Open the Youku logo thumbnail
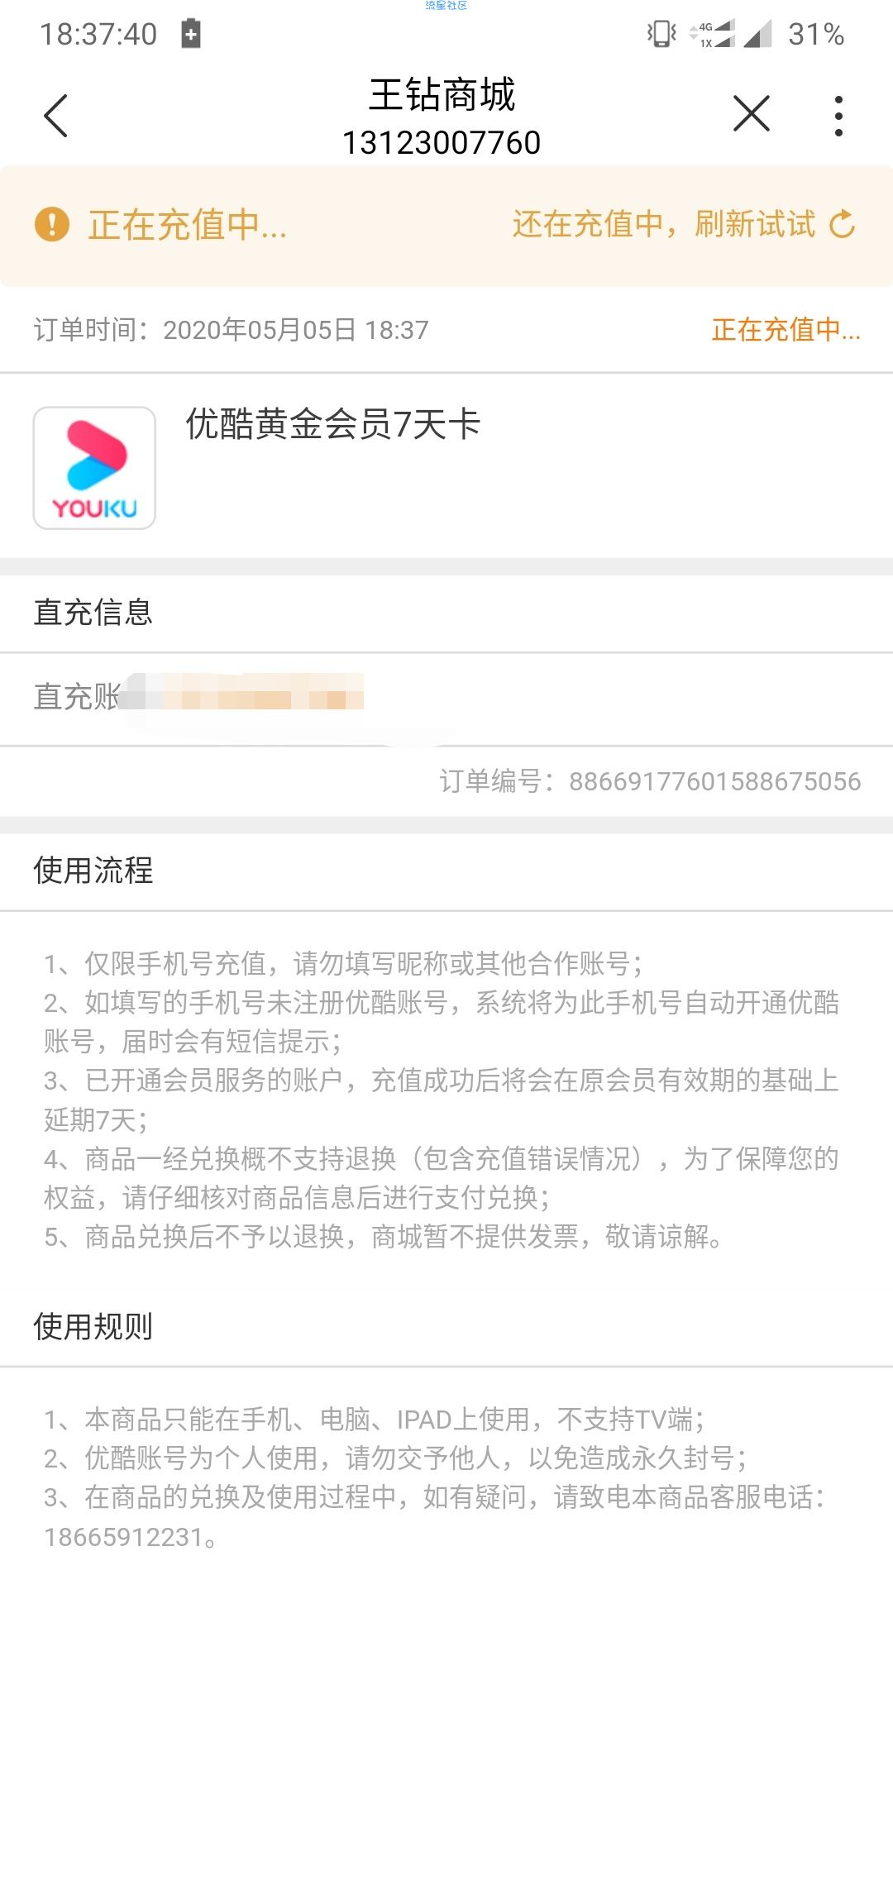Viewport: 893px width, 1885px height. (94, 468)
